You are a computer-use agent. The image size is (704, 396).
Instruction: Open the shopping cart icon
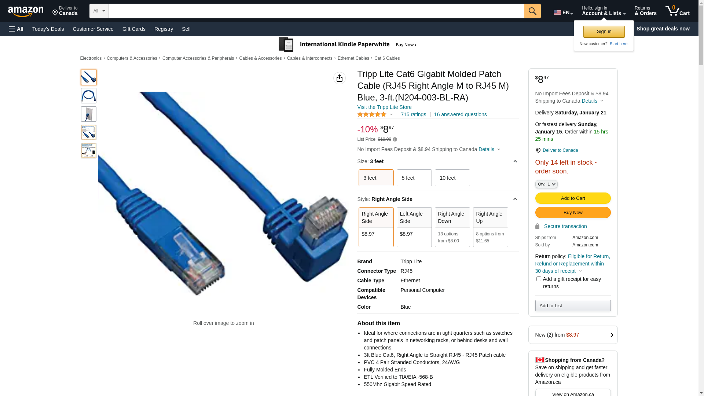(677, 11)
